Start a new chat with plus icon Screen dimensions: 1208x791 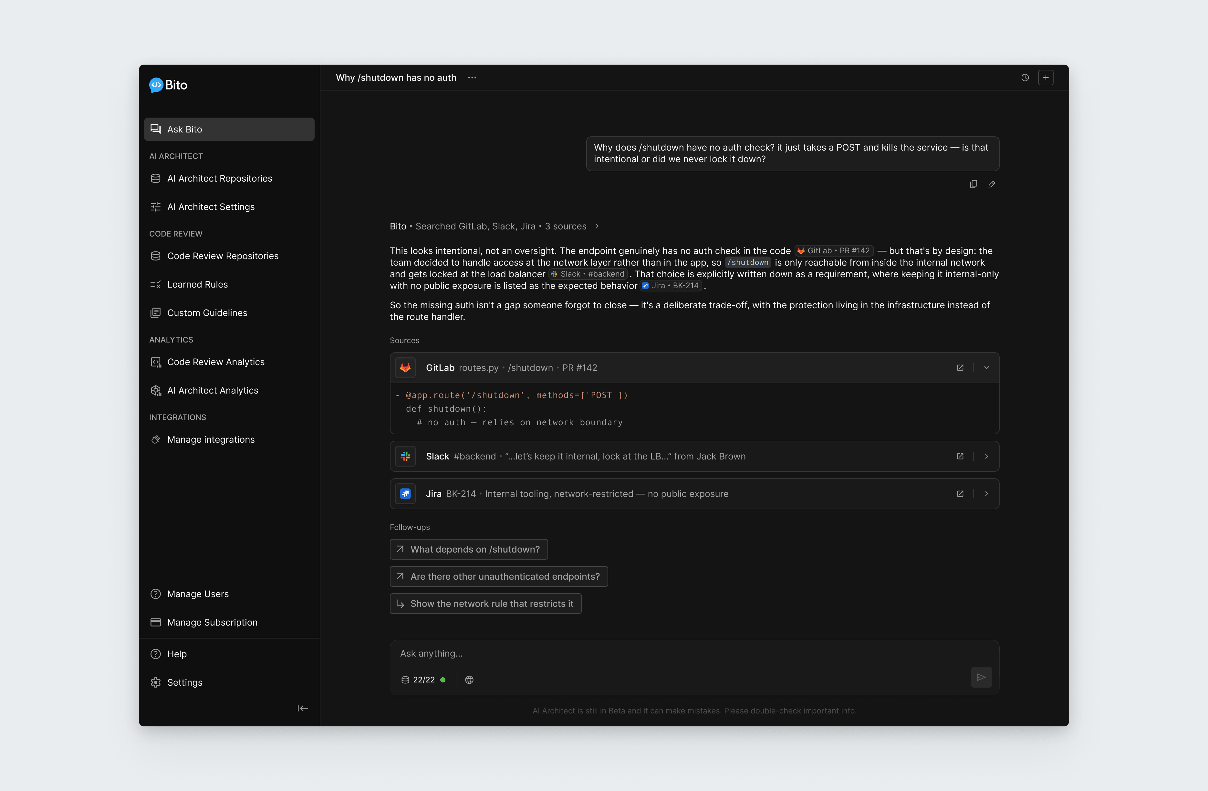click(x=1046, y=78)
